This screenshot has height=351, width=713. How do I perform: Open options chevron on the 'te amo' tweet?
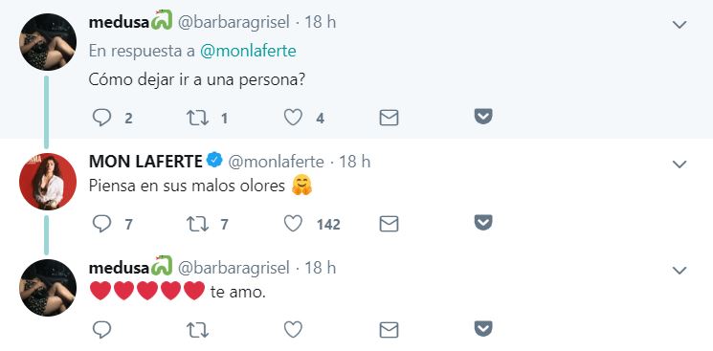680,271
